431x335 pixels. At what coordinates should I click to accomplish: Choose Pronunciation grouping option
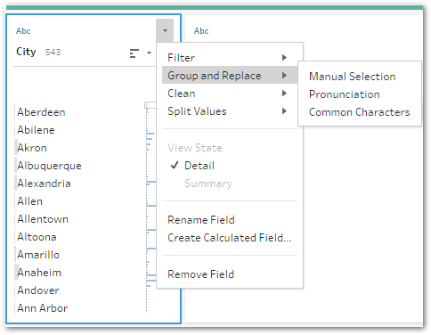pyautogui.click(x=345, y=94)
